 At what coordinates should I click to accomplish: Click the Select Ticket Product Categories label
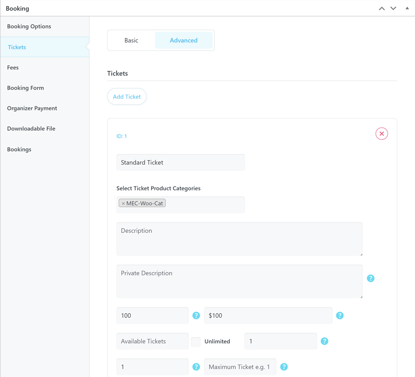coord(159,188)
